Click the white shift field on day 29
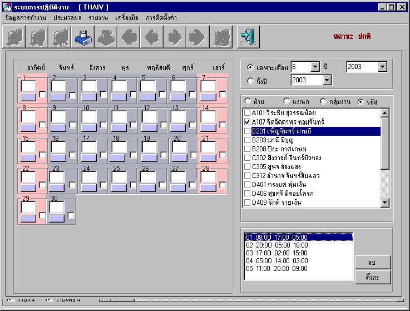The width and height of the screenshot is (410, 311). [28, 208]
